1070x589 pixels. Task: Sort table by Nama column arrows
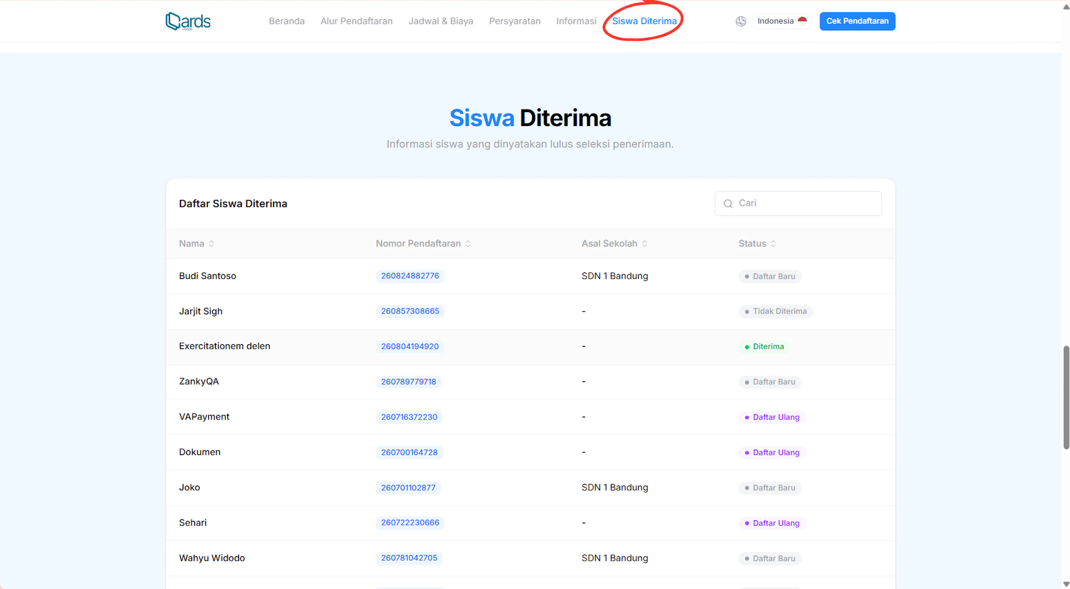pos(211,244)
